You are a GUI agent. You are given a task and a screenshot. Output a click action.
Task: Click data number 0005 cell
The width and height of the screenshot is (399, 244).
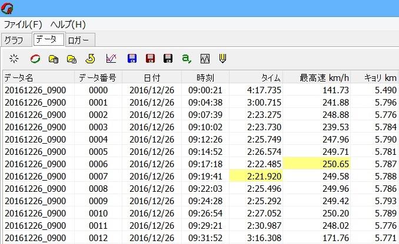pos(98,152)
